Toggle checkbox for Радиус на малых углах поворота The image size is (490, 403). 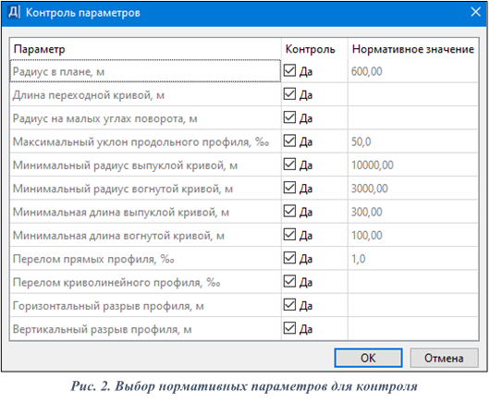point(289,117)
